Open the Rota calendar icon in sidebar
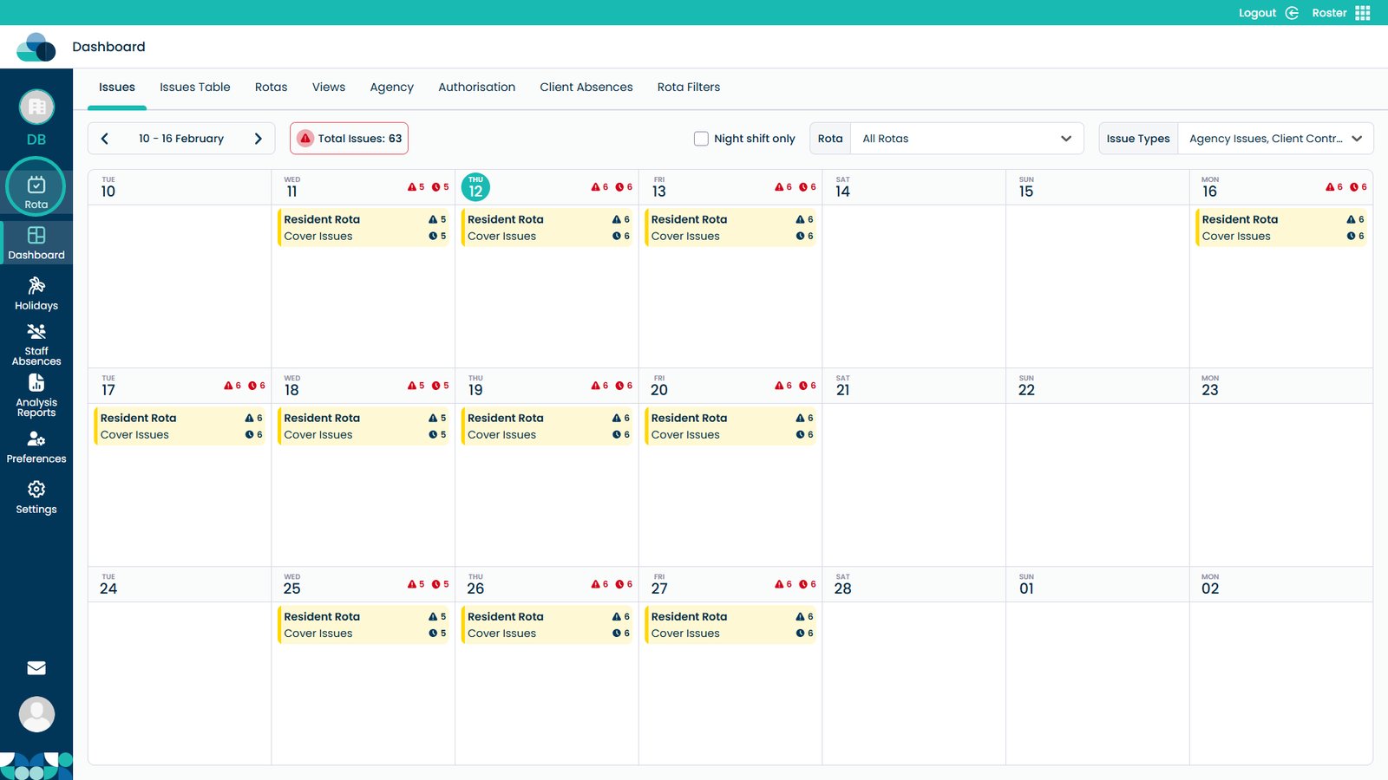The height and width of the screenshot is (780, 1388). (x=36, y=186)
